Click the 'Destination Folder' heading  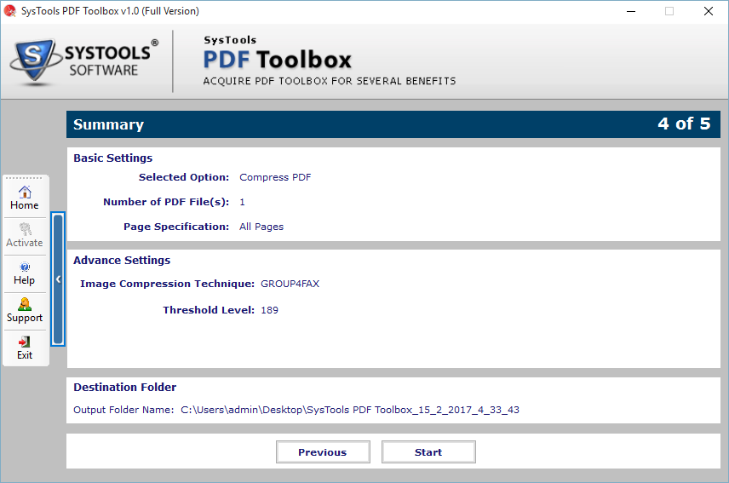(124, 388)
